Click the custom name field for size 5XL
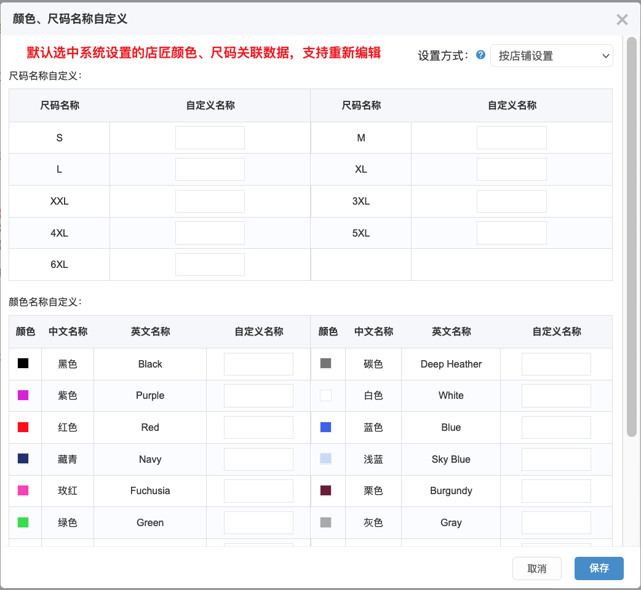Screen dimensions: 641x590 tap(511, 233)
